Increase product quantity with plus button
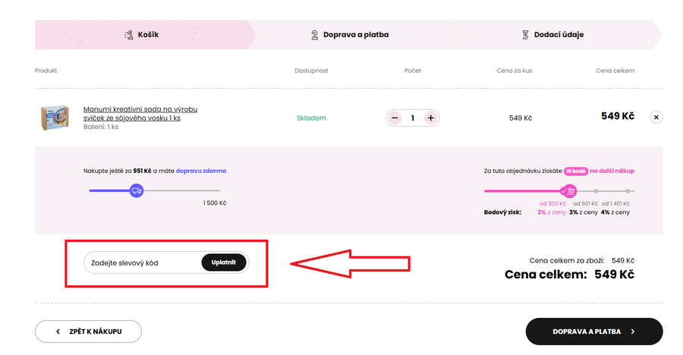The image size is (683, 355). [x=430, y=118]
